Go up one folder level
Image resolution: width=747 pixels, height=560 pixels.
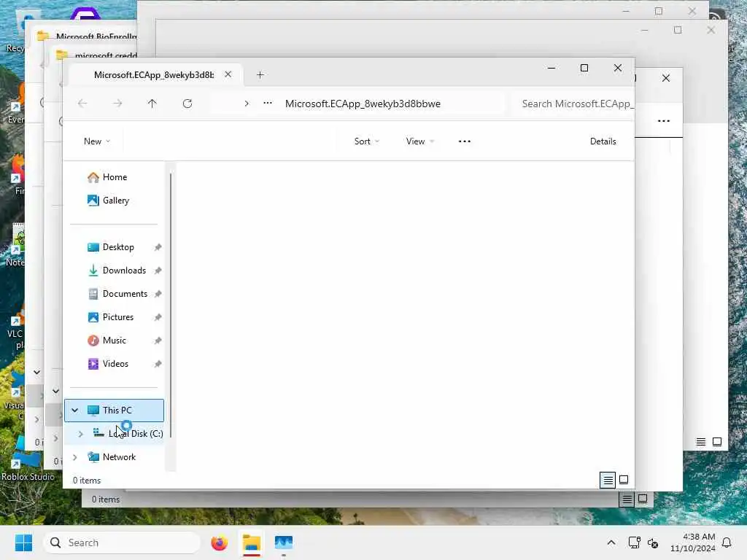tap(152, 104)
